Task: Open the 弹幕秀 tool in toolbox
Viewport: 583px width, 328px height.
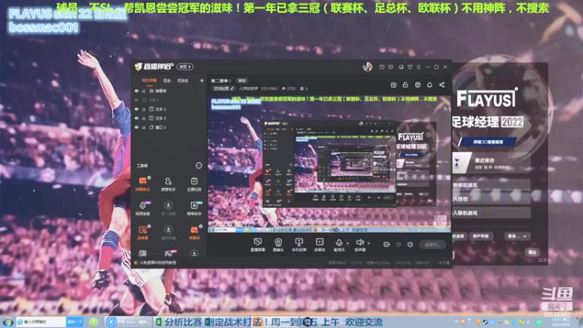Action: pos(194,233)
